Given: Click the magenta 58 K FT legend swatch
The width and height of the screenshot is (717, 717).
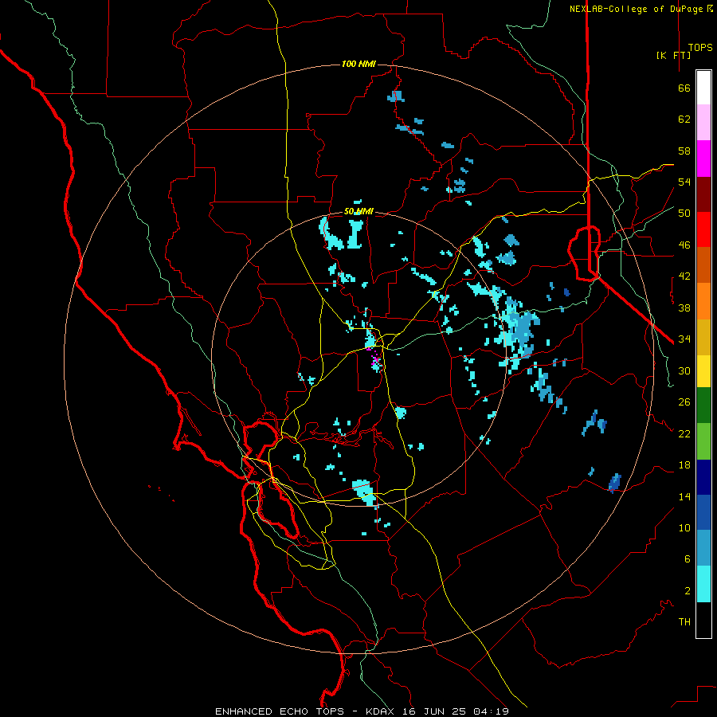Looking at the screenshot, I should [703, 159].
